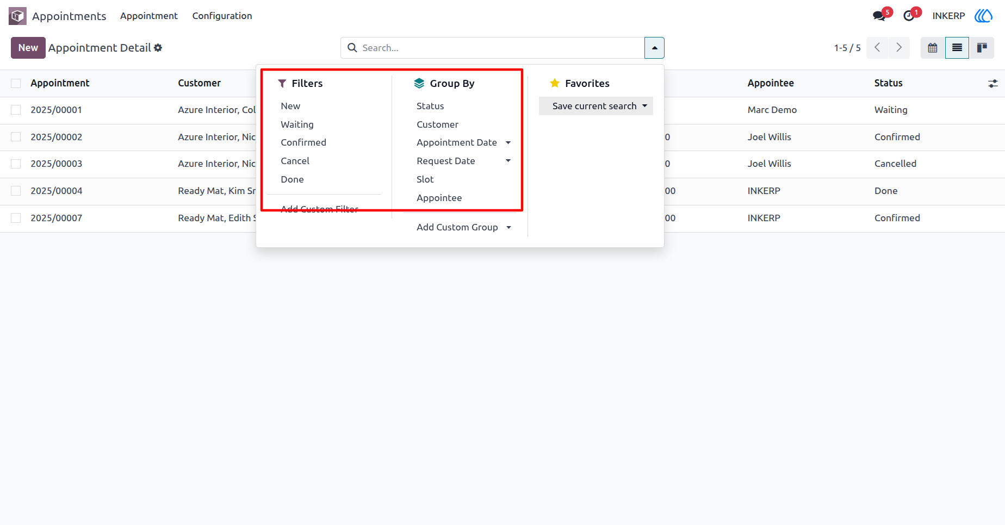Screen dimensions: 1005x525
Task: Click the New record button
Action: pos(28,48)
